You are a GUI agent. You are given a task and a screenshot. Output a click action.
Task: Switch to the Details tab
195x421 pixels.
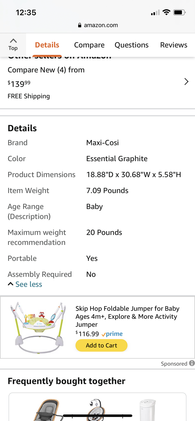coord(47,45)
